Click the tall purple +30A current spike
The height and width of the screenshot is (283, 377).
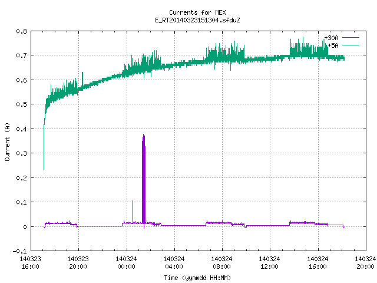click(x=144, y=179)
